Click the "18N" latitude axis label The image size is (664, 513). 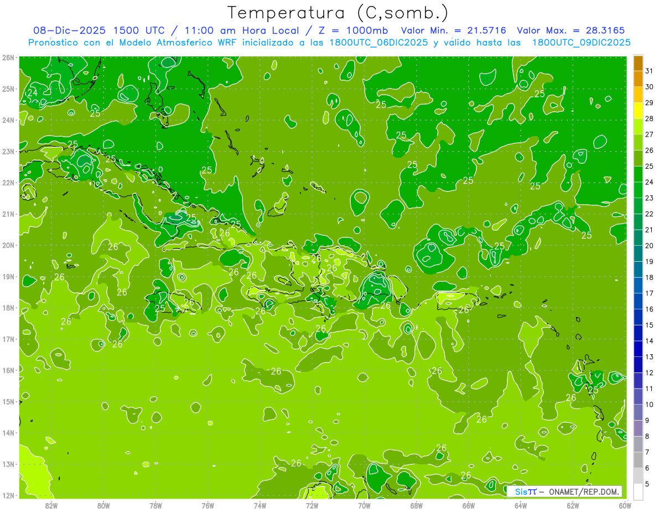tap(8, 308)
